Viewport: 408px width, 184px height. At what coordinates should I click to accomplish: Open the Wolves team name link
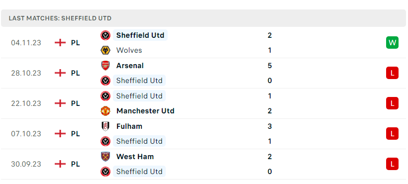point(129,50)
